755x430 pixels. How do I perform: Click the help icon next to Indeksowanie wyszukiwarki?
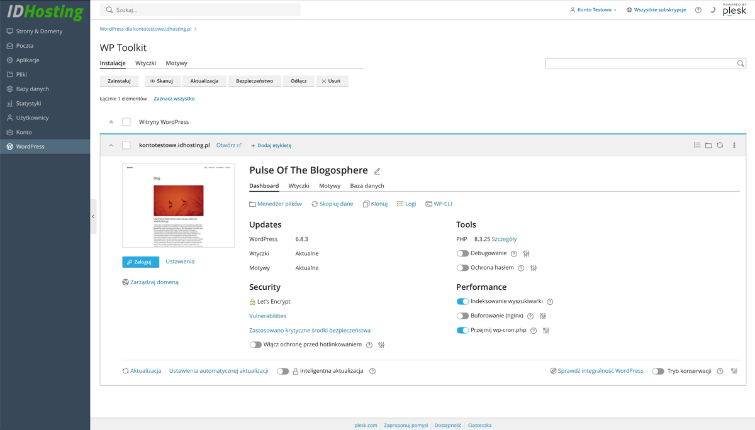(550, 302)
